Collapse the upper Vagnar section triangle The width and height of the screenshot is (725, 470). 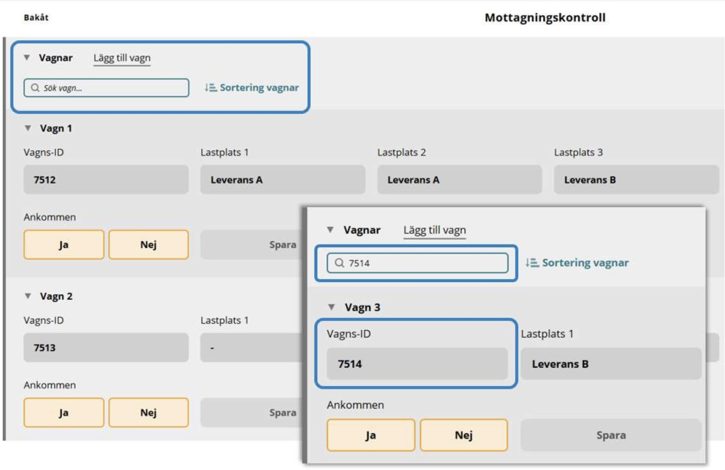click(27, 57)
